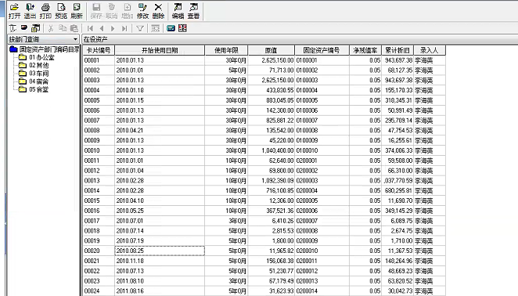Viewport: 518px width, 296px height.
Task: Select card number cell 00001
Action: (x=99, y=60)
